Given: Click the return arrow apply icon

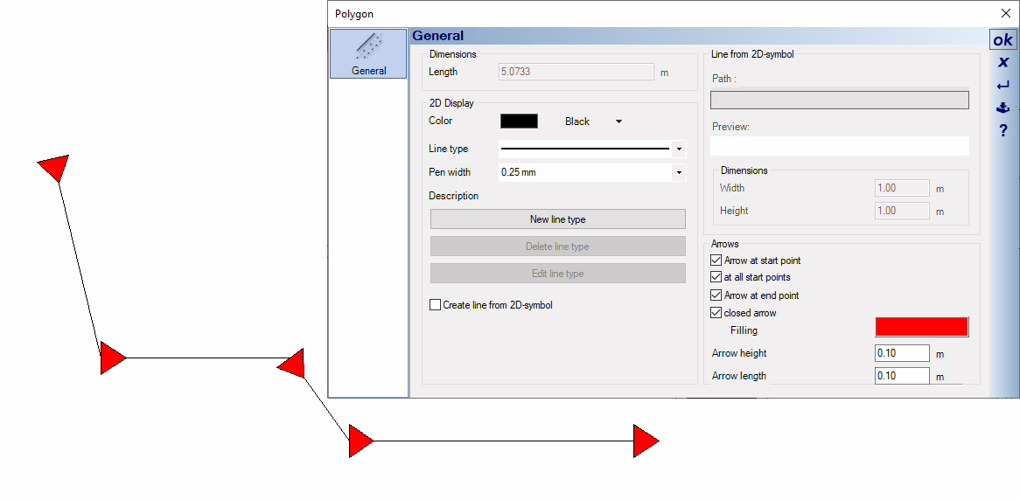Looking at the screenshot, I should click(x=1003, y=86).
